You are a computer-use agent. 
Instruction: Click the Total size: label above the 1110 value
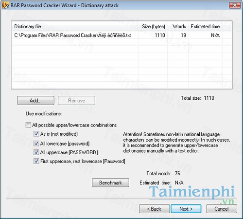pyautogui.click(x=191, y=98)
